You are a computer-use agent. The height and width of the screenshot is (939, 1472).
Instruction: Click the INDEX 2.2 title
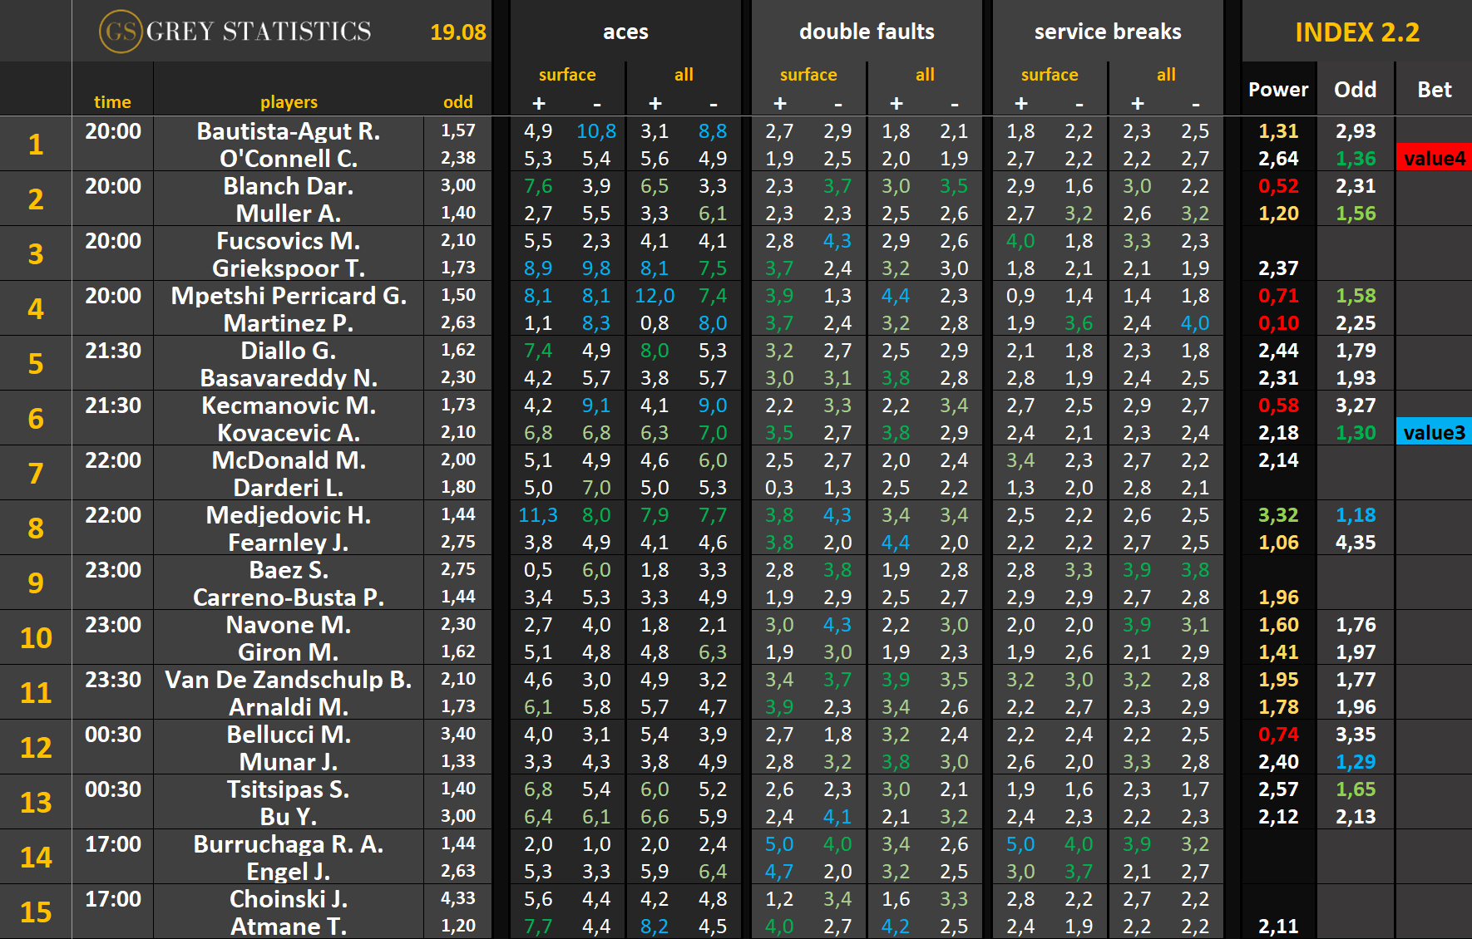pyautogui.click(x=1356, y=32)
